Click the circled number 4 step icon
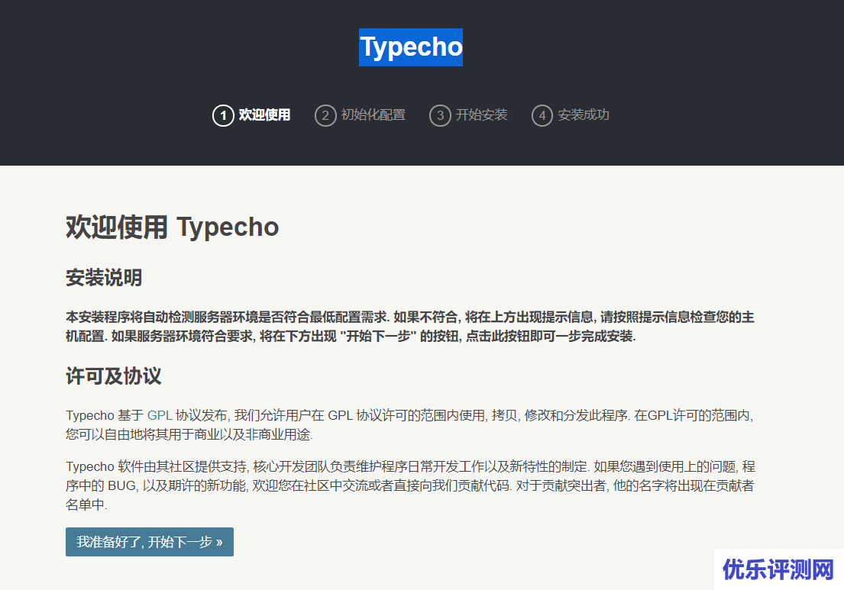Image resolution: width=844 pixels, height=590 pixels. point(542,115)
